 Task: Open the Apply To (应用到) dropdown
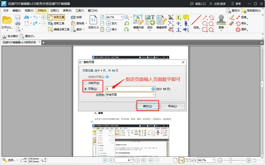click(131, 95)
